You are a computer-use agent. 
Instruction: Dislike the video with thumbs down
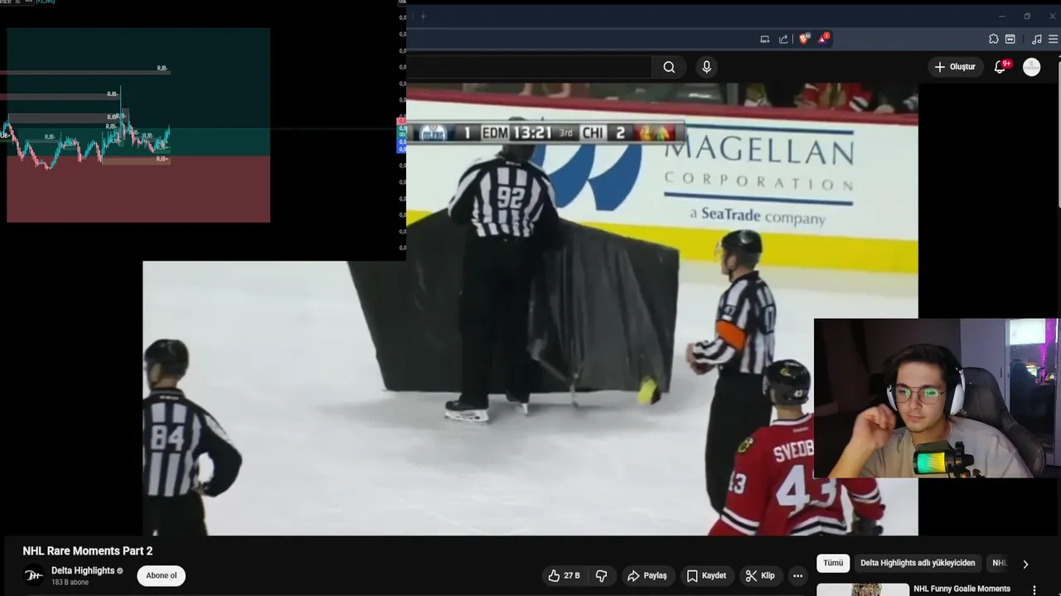point(602,575)
